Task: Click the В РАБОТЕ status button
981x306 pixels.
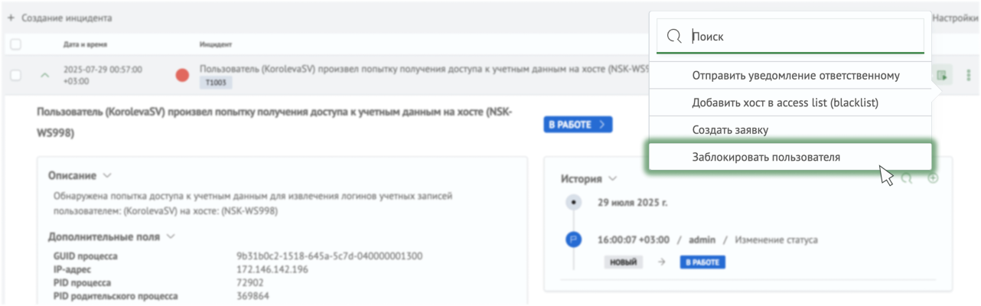Action: tap(578, 124)
